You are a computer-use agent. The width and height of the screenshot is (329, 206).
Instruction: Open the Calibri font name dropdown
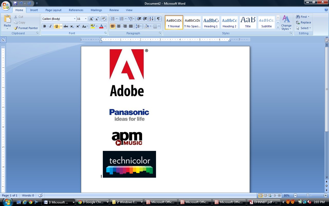(75, 19)
